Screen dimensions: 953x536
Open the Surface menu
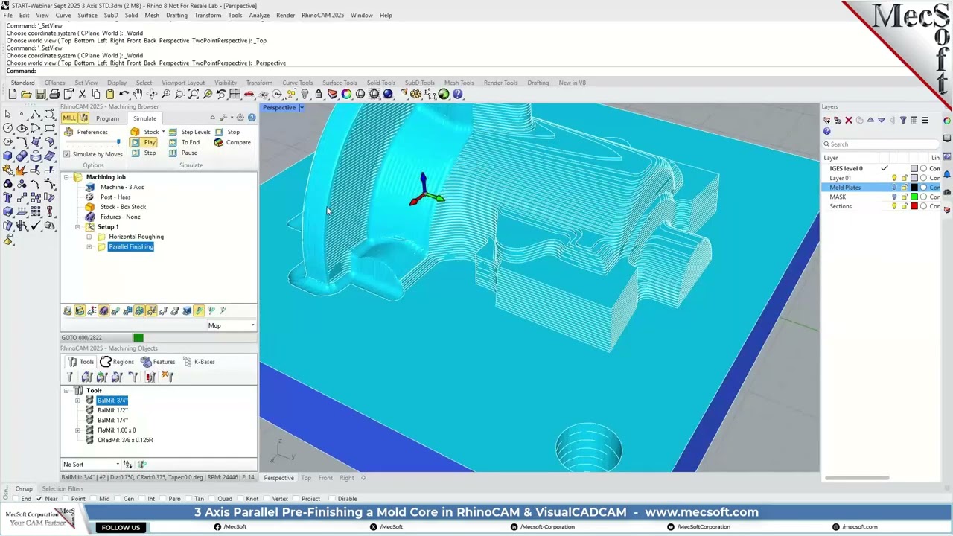coord(87,15)
